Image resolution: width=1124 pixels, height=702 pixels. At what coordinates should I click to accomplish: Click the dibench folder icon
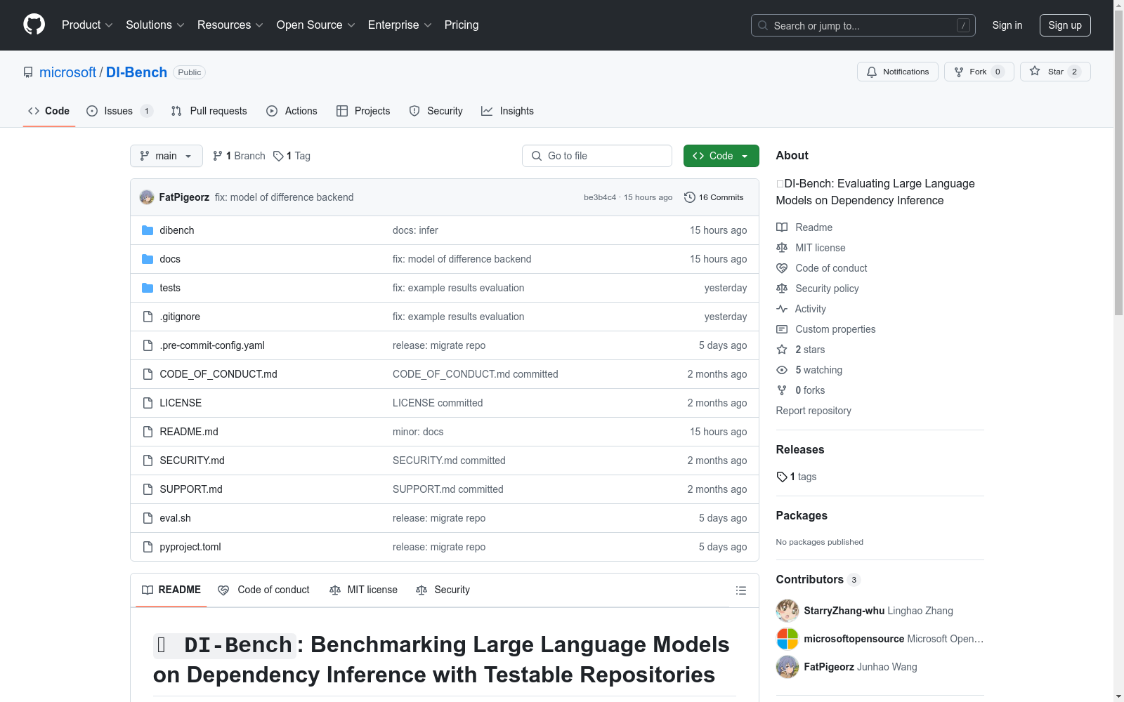pos(148,230)
